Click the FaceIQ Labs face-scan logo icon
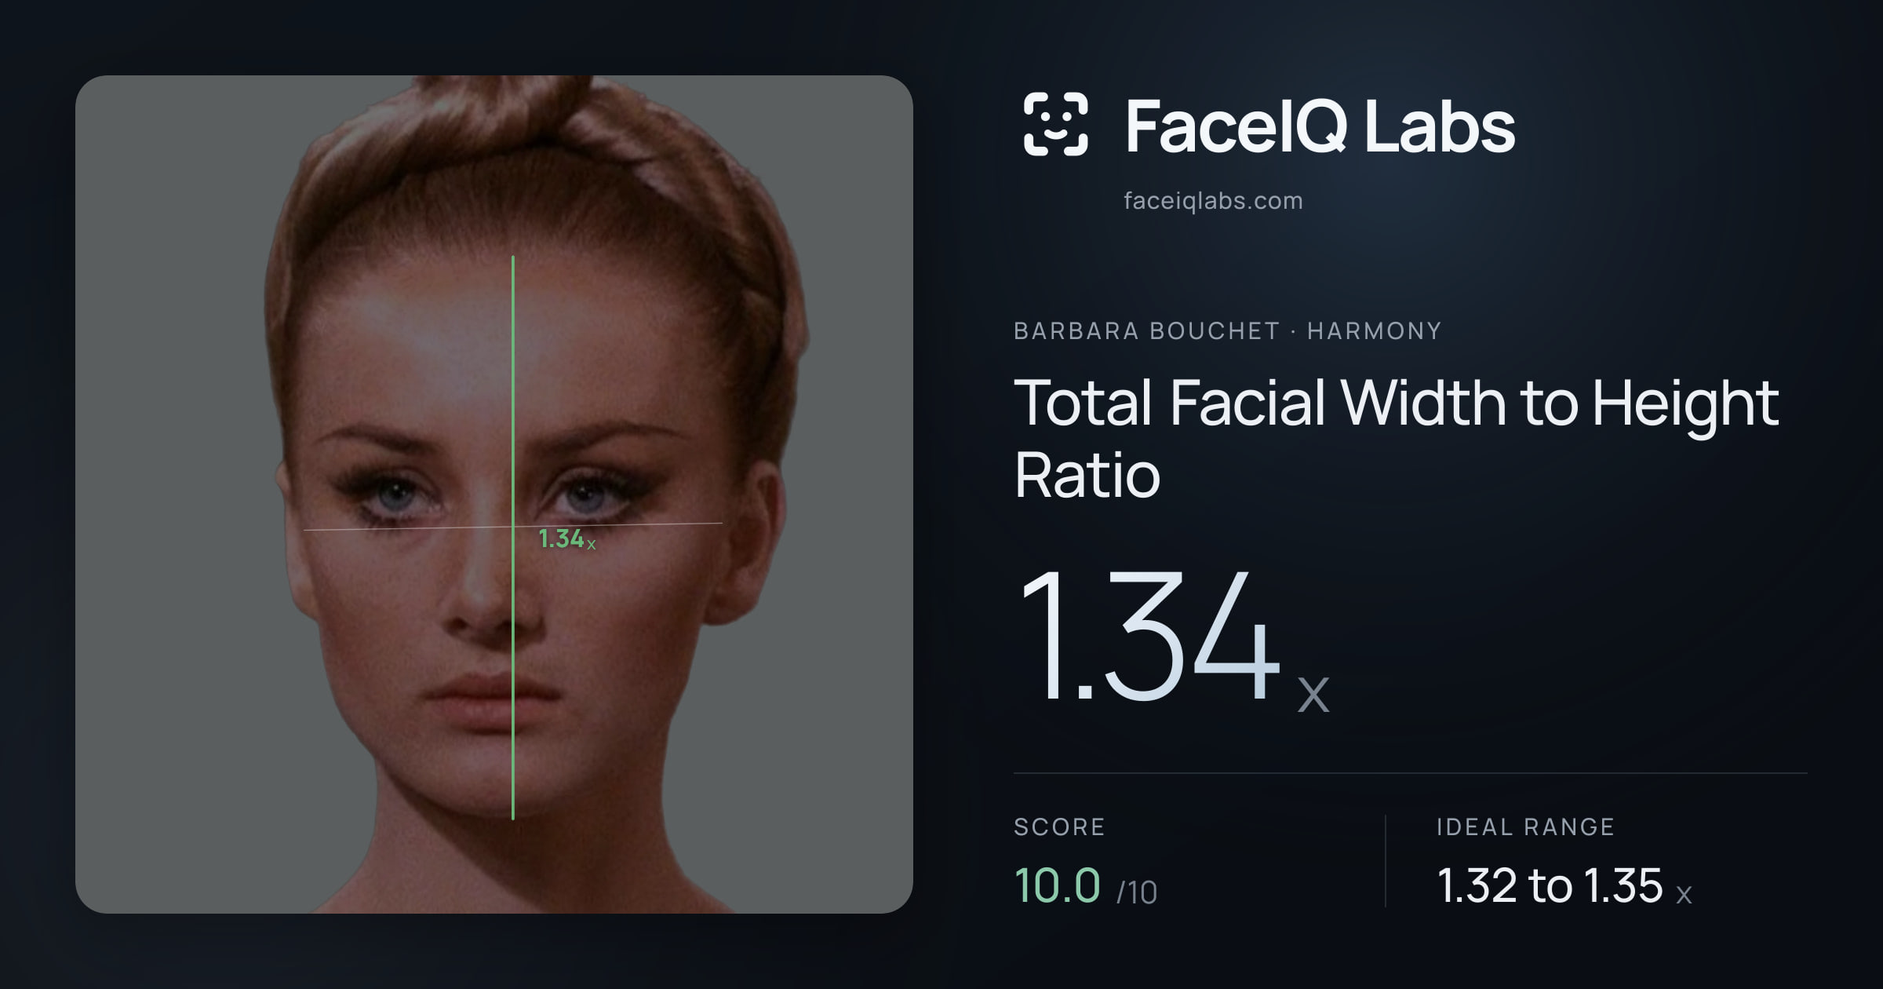Viewport: 1883px width, 989px height. click(1055, 124)
